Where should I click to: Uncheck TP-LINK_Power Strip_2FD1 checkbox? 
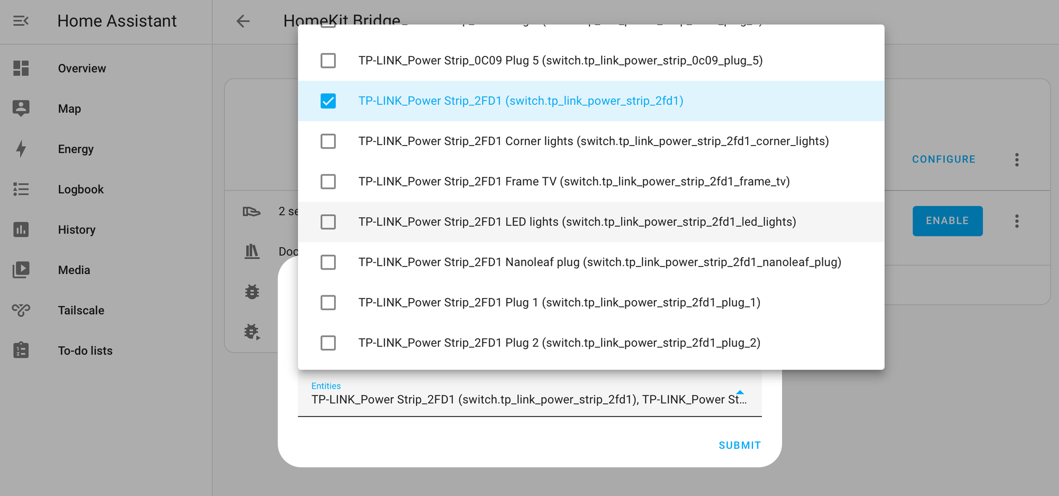point(328,101)
